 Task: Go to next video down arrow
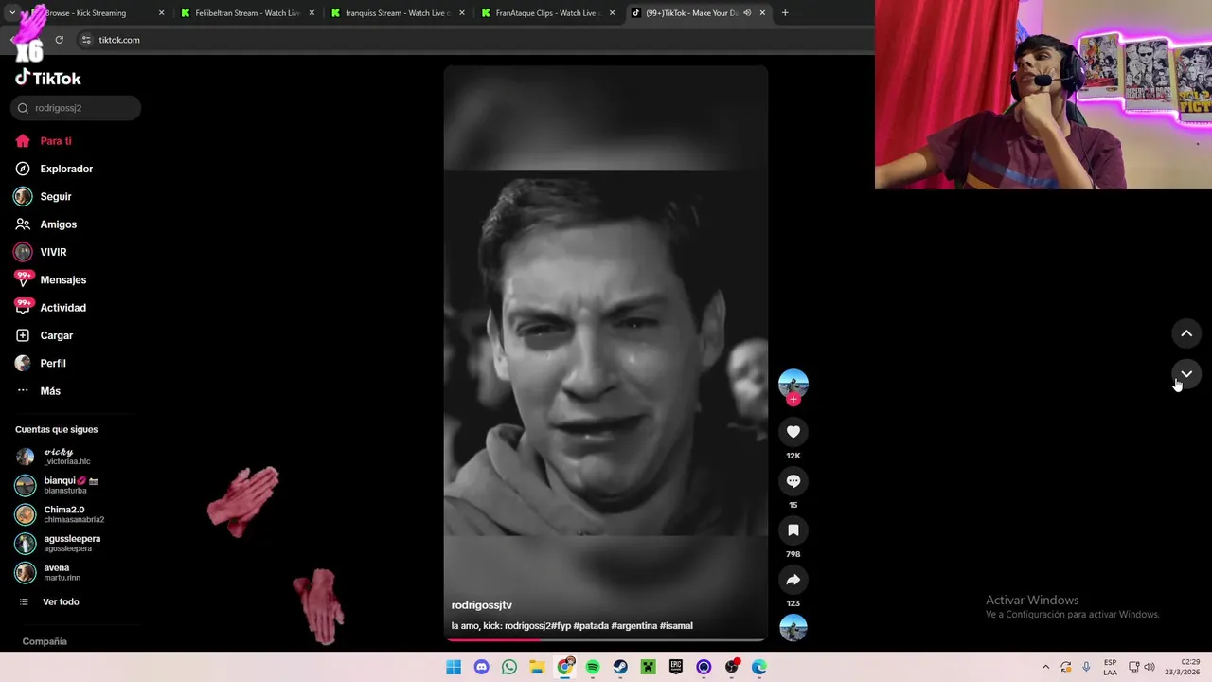[1186, 374]
